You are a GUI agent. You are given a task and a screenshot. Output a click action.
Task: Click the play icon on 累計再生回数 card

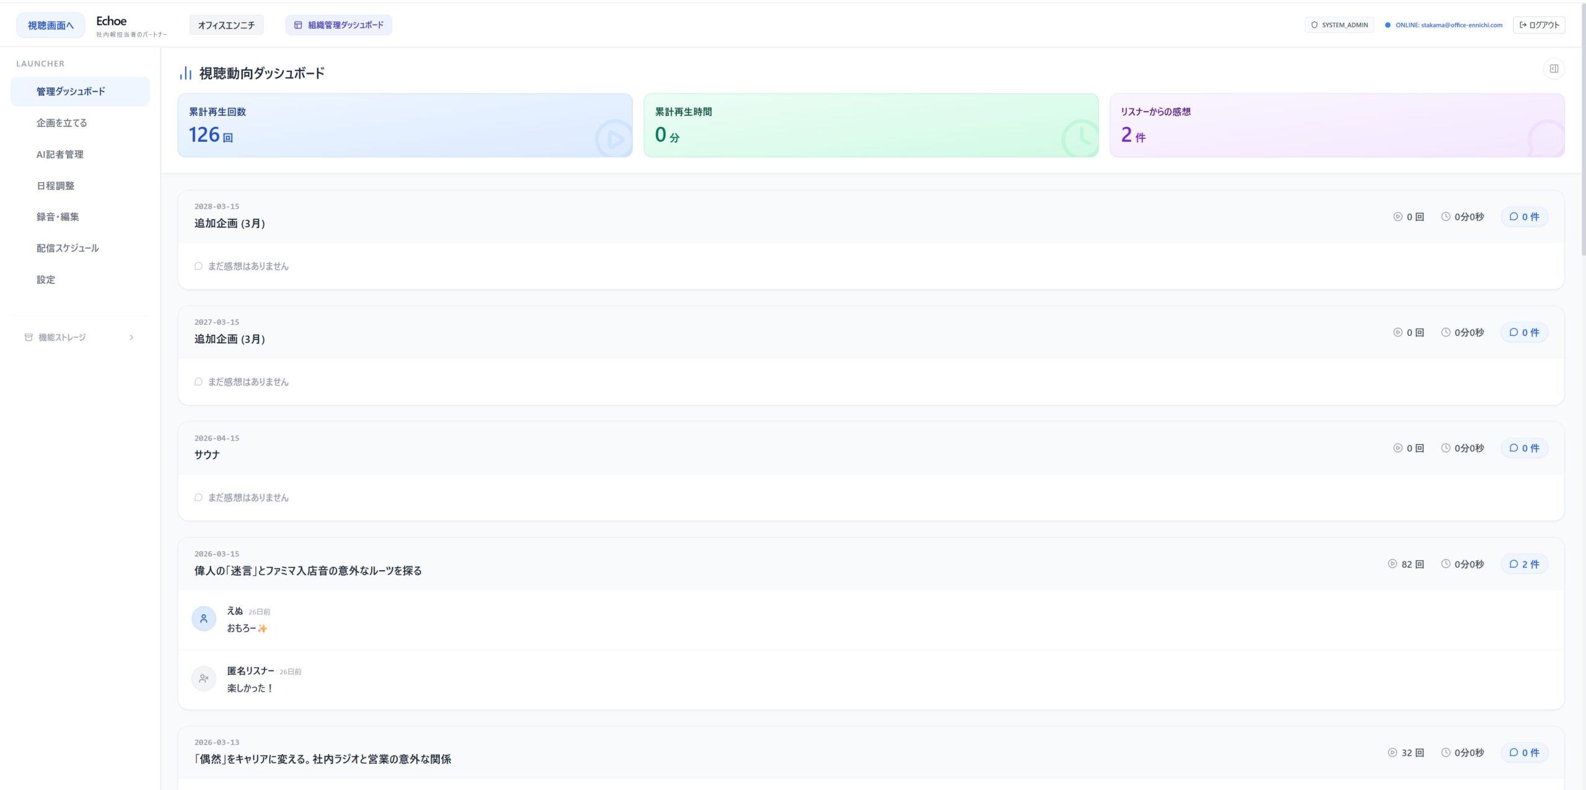coord(613,139)
